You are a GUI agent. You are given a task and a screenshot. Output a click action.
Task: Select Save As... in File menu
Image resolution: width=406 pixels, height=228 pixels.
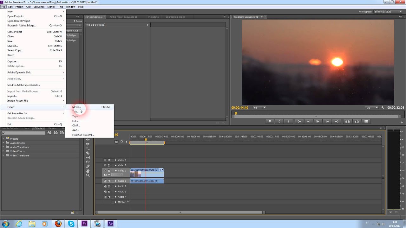pyautogui.click(x=33, y=46)
